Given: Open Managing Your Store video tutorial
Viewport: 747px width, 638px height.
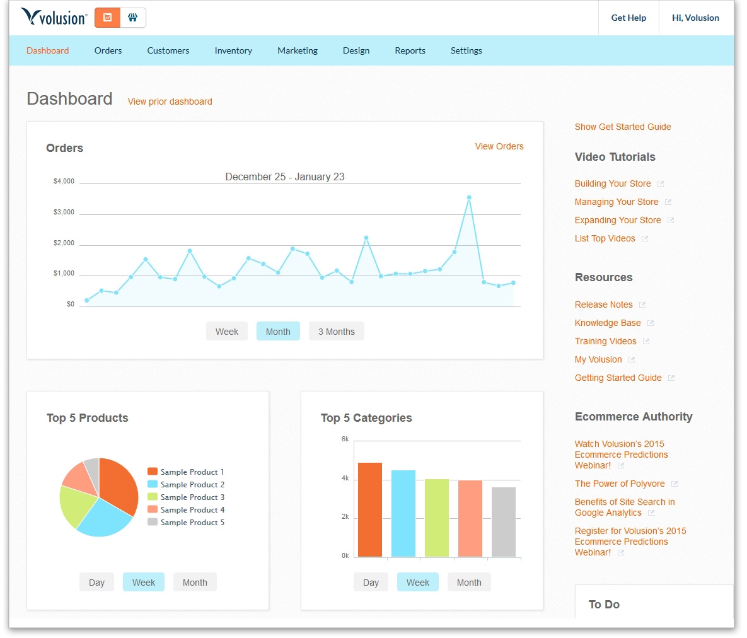Looking at the screenshot, I should pos(617,202).
